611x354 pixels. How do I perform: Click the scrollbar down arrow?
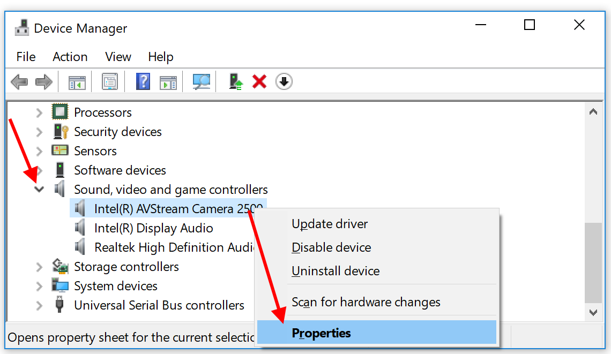pos(593,313)
